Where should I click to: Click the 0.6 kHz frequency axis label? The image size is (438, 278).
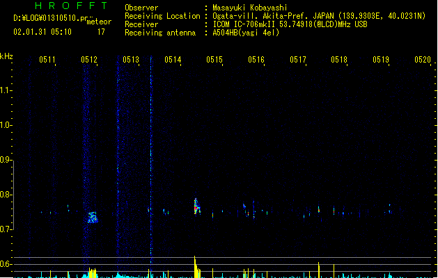pos(6,264)
